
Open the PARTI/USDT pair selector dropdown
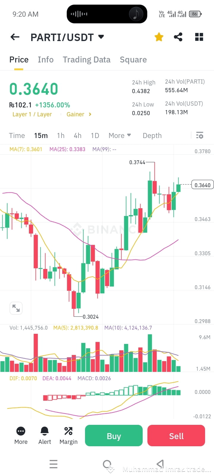(101, 37)
